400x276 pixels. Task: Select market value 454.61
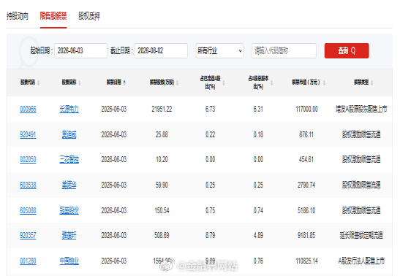306,160
